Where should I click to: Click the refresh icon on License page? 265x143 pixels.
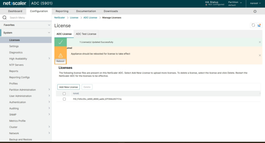point(253,25)
